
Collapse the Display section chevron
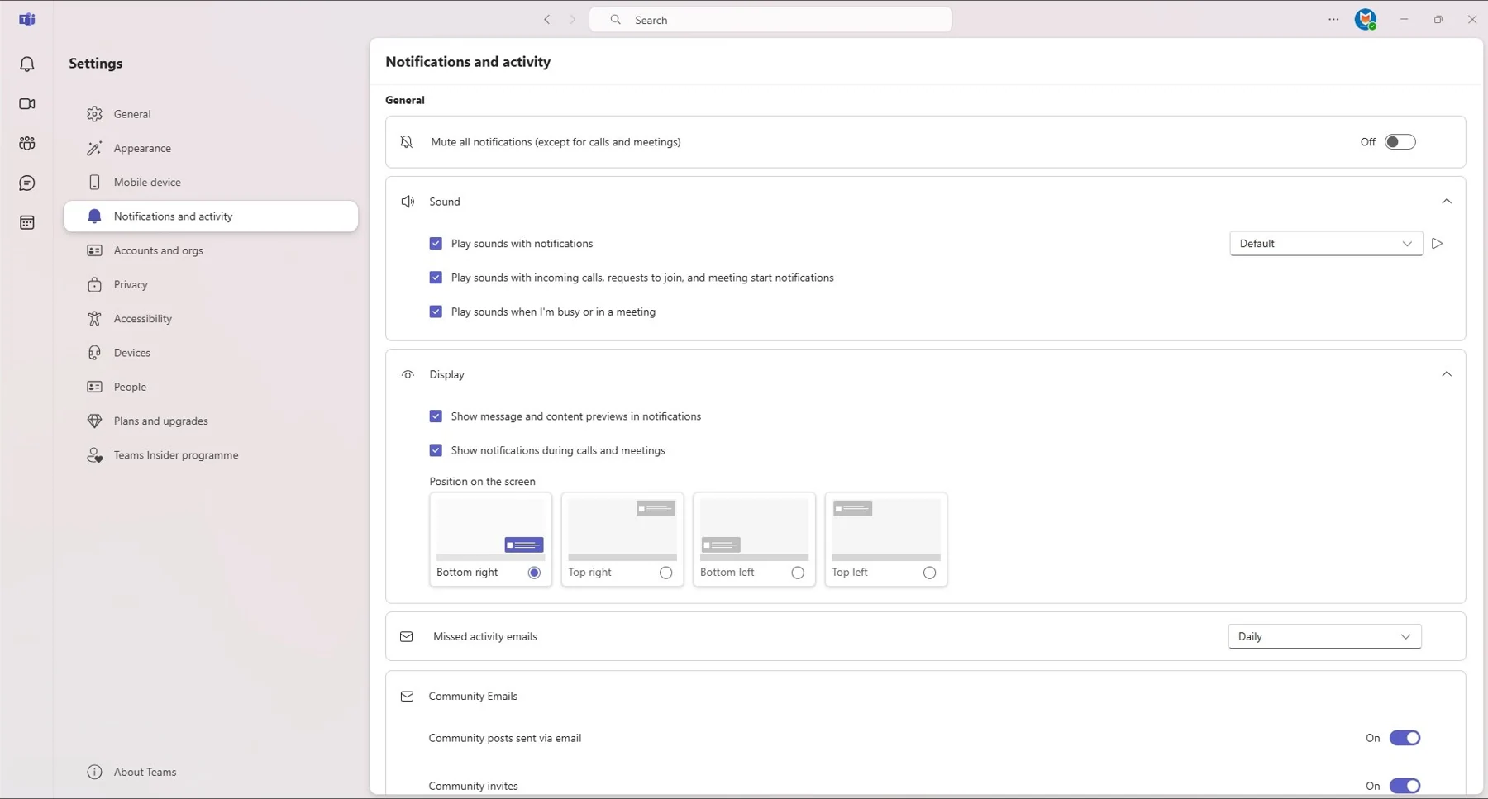tap(1447, 374)
